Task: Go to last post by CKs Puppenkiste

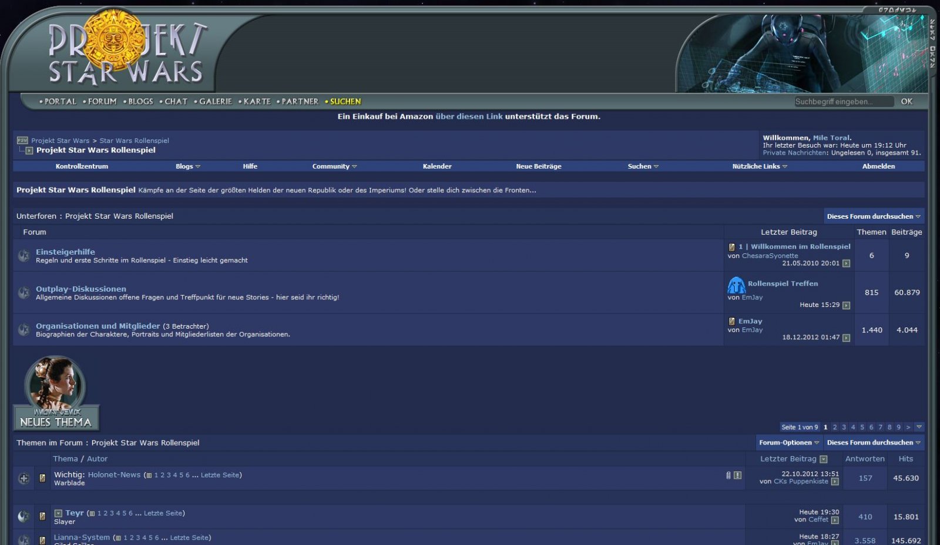Action: [x=835, y=482]
